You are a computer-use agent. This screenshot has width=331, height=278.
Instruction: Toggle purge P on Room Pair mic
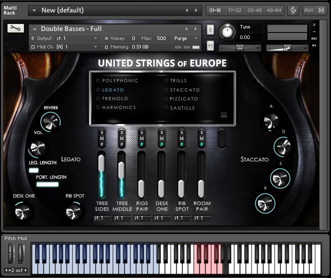(x=202, y=144)
